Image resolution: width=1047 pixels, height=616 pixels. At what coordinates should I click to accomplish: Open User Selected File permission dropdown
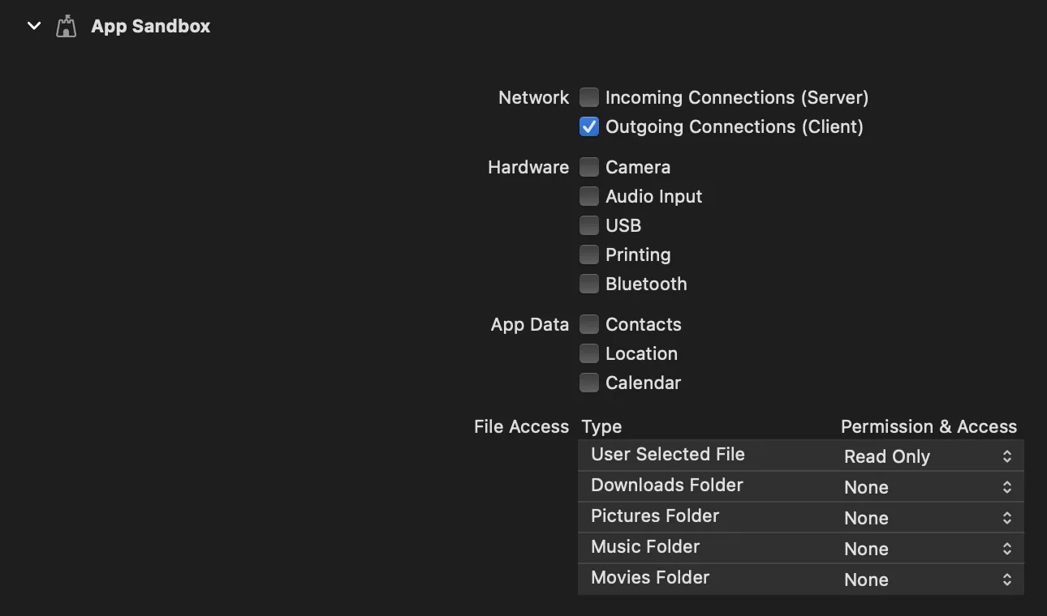tap(929, 456)
